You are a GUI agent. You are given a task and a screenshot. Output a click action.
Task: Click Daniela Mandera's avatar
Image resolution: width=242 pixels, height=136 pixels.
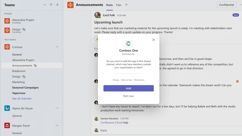pos(96,118)
